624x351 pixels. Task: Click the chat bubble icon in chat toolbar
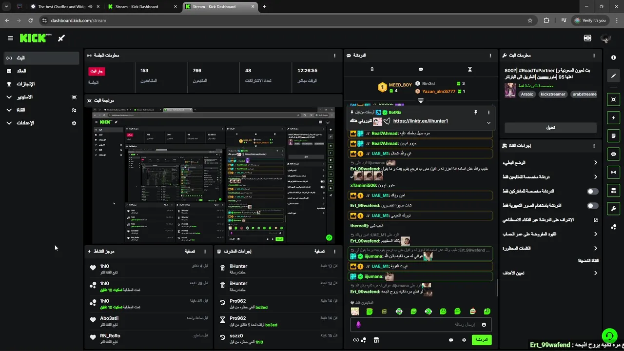421,69
